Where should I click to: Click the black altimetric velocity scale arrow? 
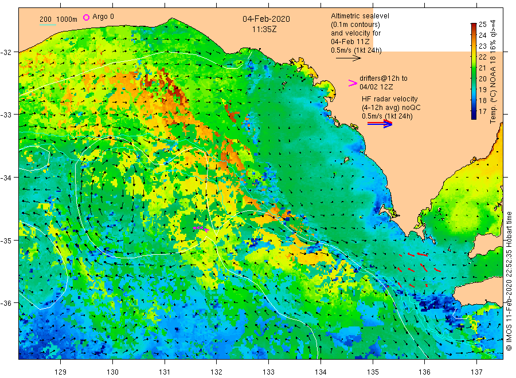click(349, 58)
